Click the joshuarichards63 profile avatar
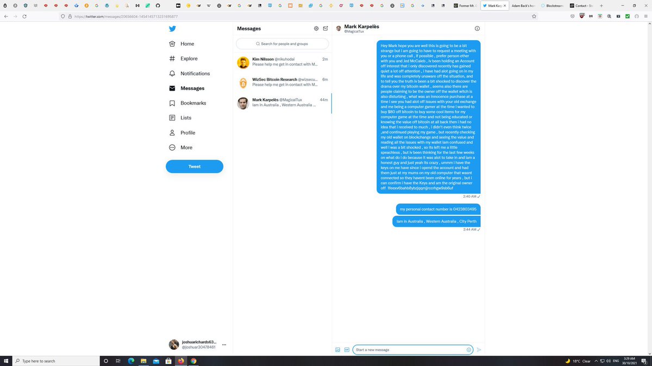This screenshot has height=366, width=652. (174, 345)
